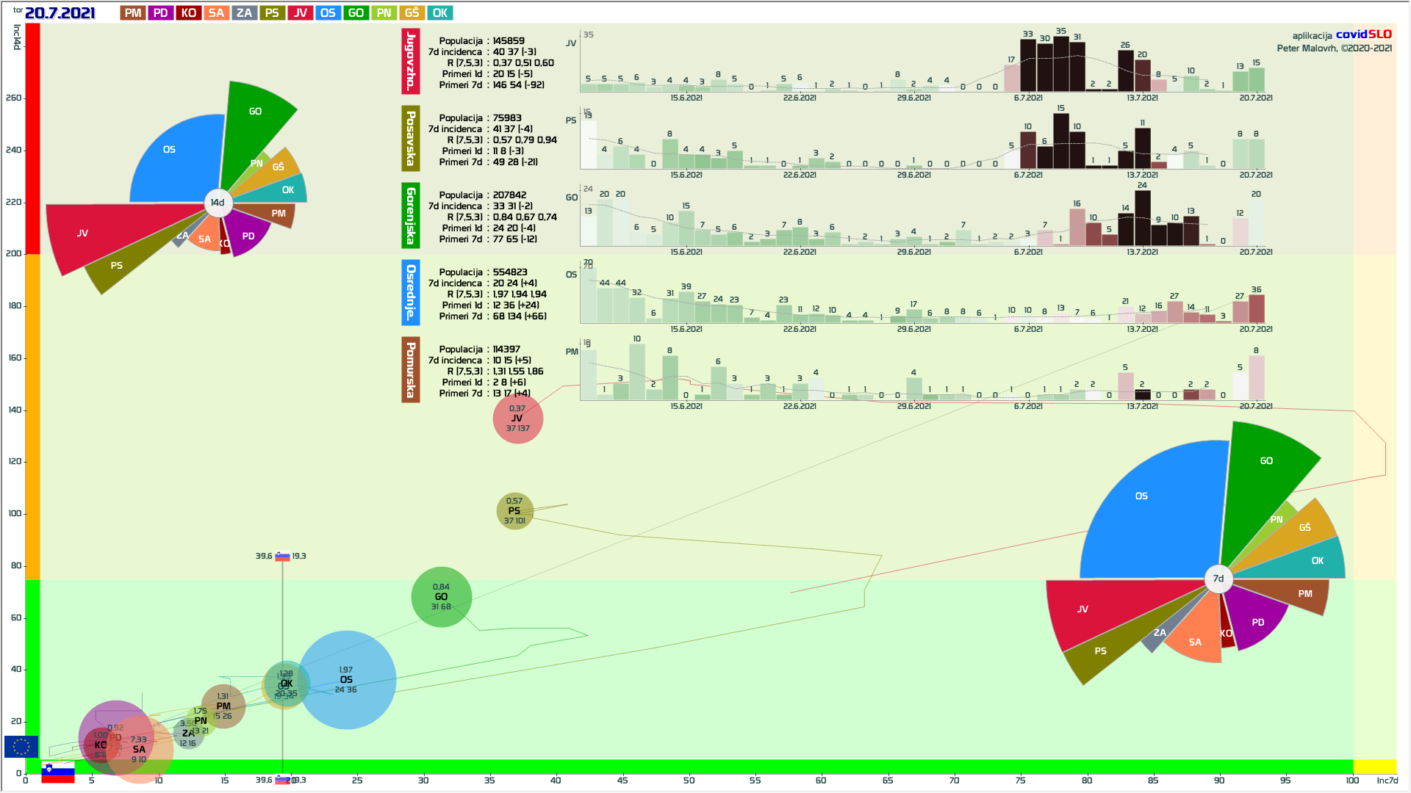
Task: Select the SA region tag
Action: 216,13
